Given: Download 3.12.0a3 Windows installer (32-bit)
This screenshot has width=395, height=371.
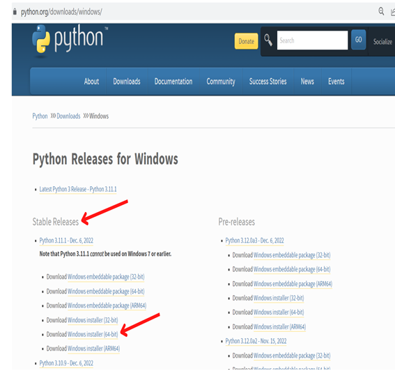Looking at the screenshot, I should tap(279, 298).
